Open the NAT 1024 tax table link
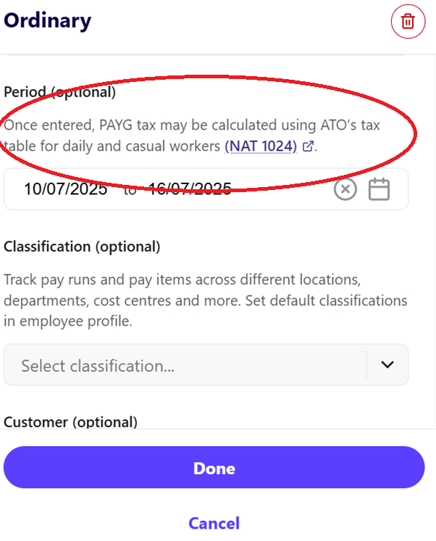 261,146
